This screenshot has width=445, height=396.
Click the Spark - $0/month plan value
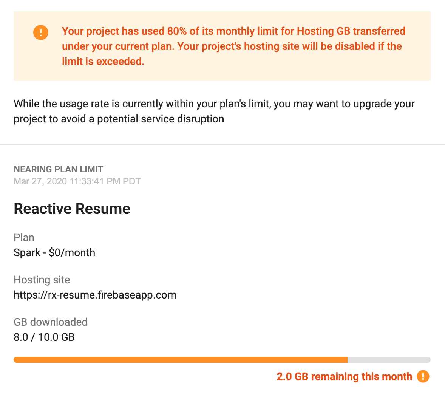coord(54,253)
